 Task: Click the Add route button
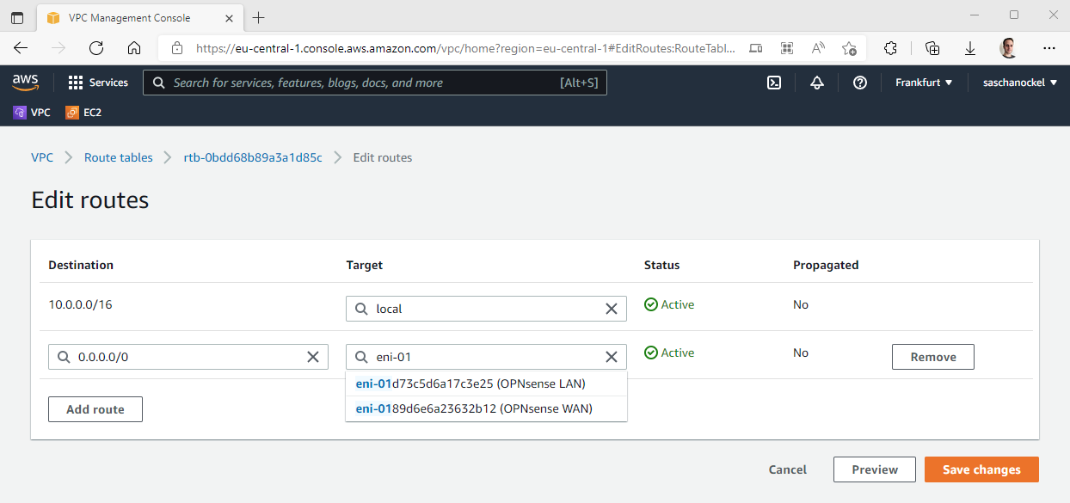tap(95, 409)
